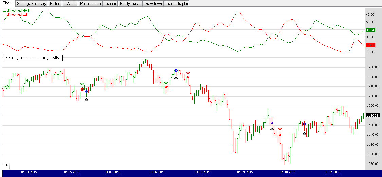Click the green down-triangle marker in May 2015
Screen dimensions: 382x177
click(x=82, y=84)
